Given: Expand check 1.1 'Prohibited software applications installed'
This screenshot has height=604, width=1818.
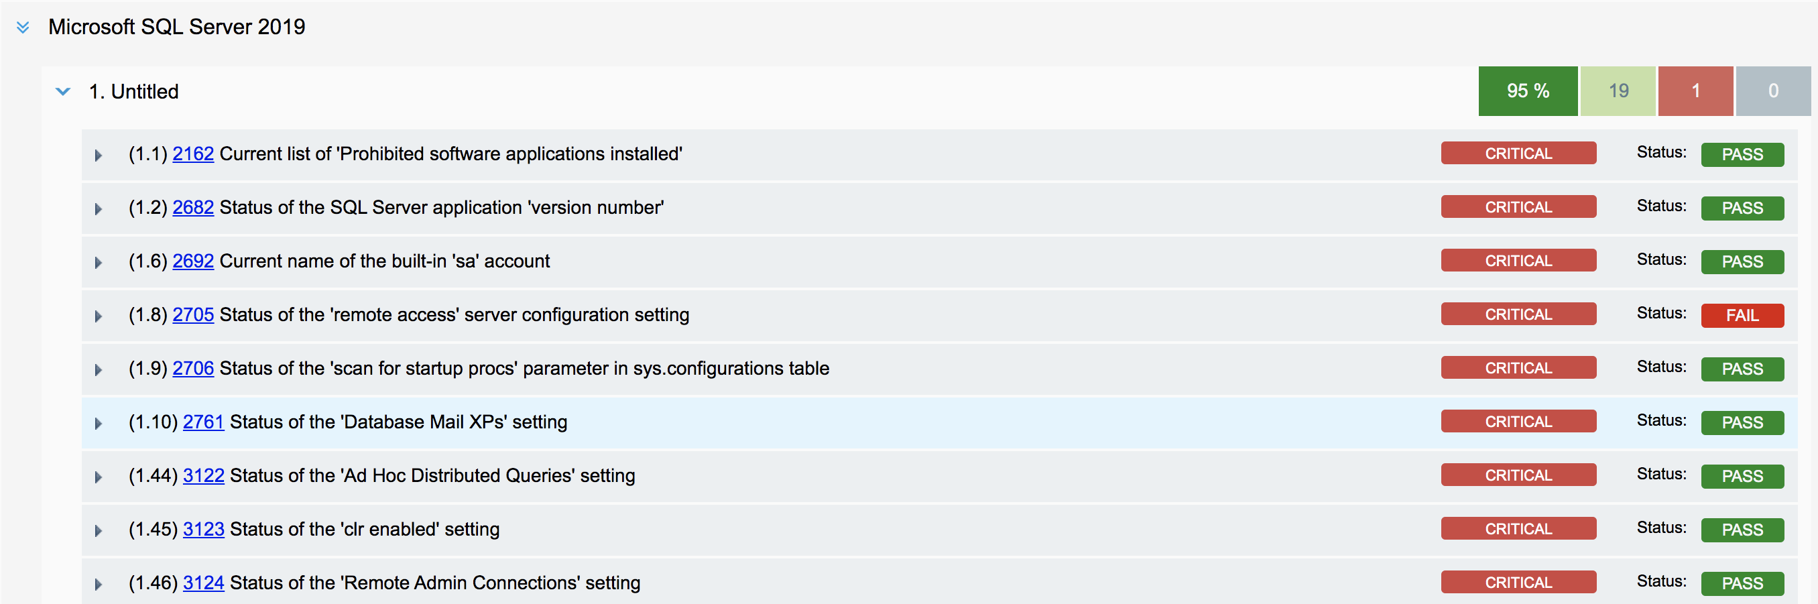Looking at the screenshot, I should 98,155.
